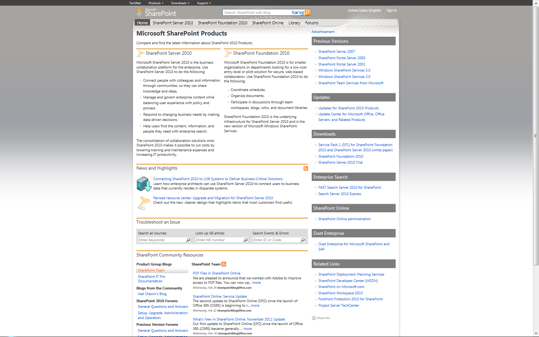This screenshot has height=337, width=539.
Task: Open SharePoint Portal Server 2003 link
Action: point(342,58)
